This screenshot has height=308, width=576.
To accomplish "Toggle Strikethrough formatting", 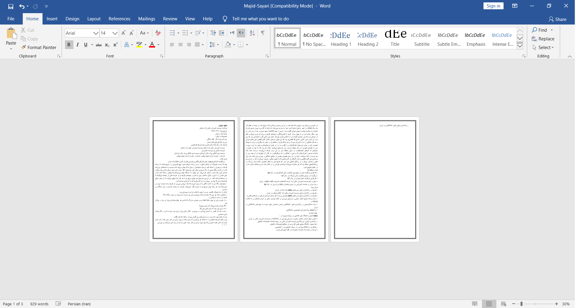I will tap(99, 45).
